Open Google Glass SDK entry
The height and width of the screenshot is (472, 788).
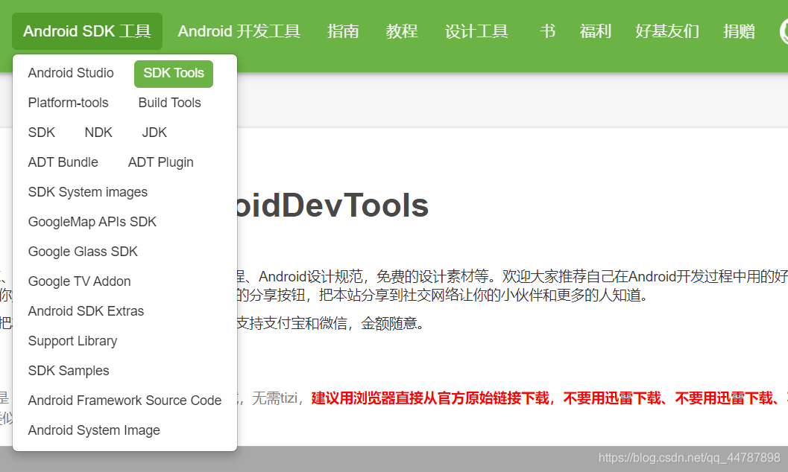coord(83,252)
